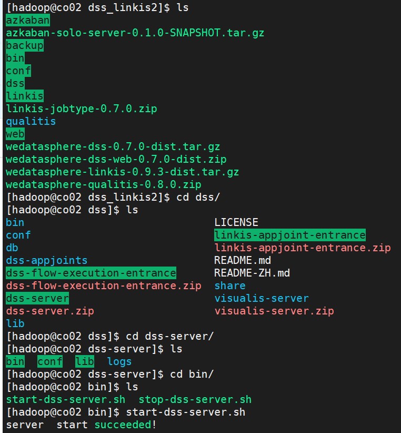Screen dimensions: 401x433
Task: Click start-dss-server.sh in file listing
Action: (x=66, y=400)
